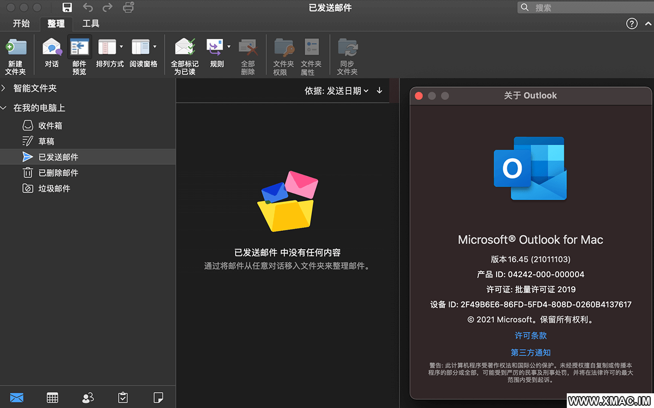
Task: Toggle Message Preview (邮件预览) button
Action: tap(80, 48)
